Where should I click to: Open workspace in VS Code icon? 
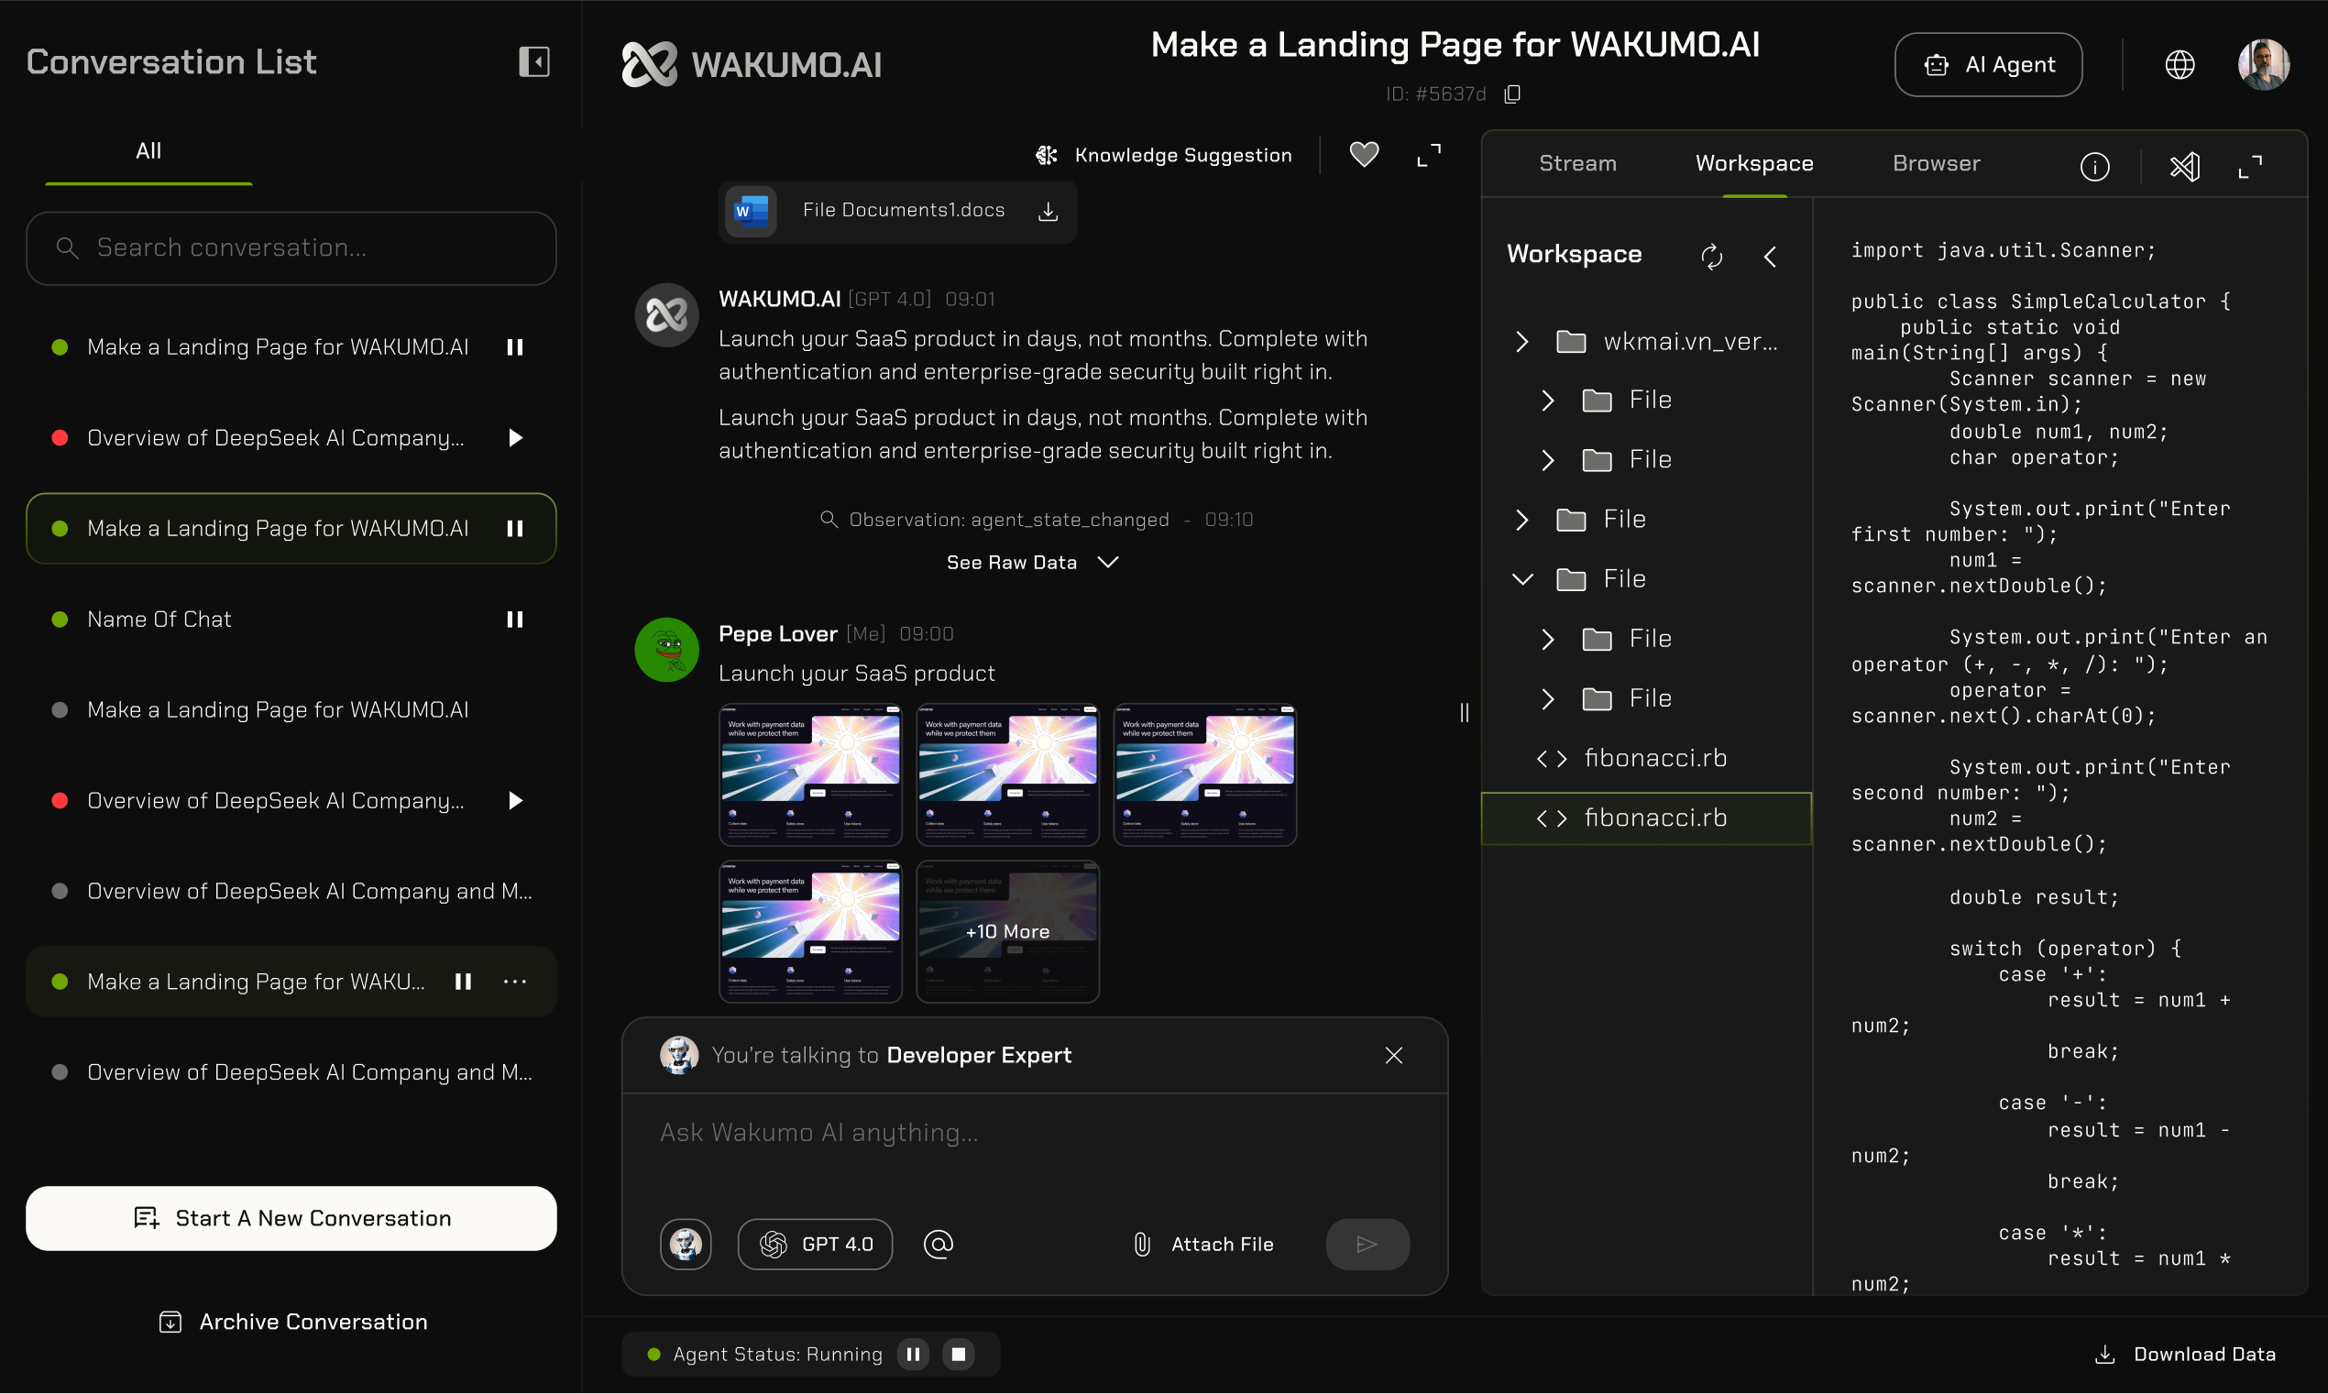pyautogui.click(x=2184, y=166)
